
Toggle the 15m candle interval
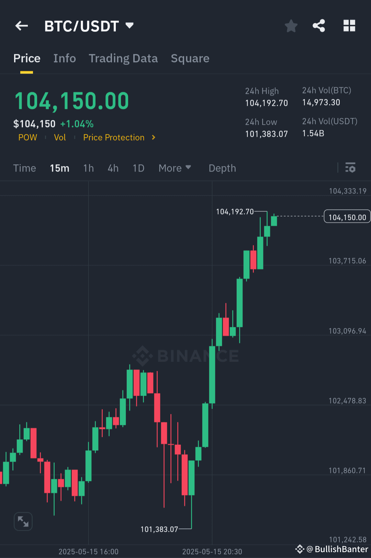click(59, 168)
